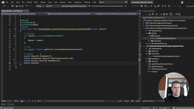Viewport: 194px width, 109px height.
Task: Open the Extensions menu
Action: tap(78, 2)
